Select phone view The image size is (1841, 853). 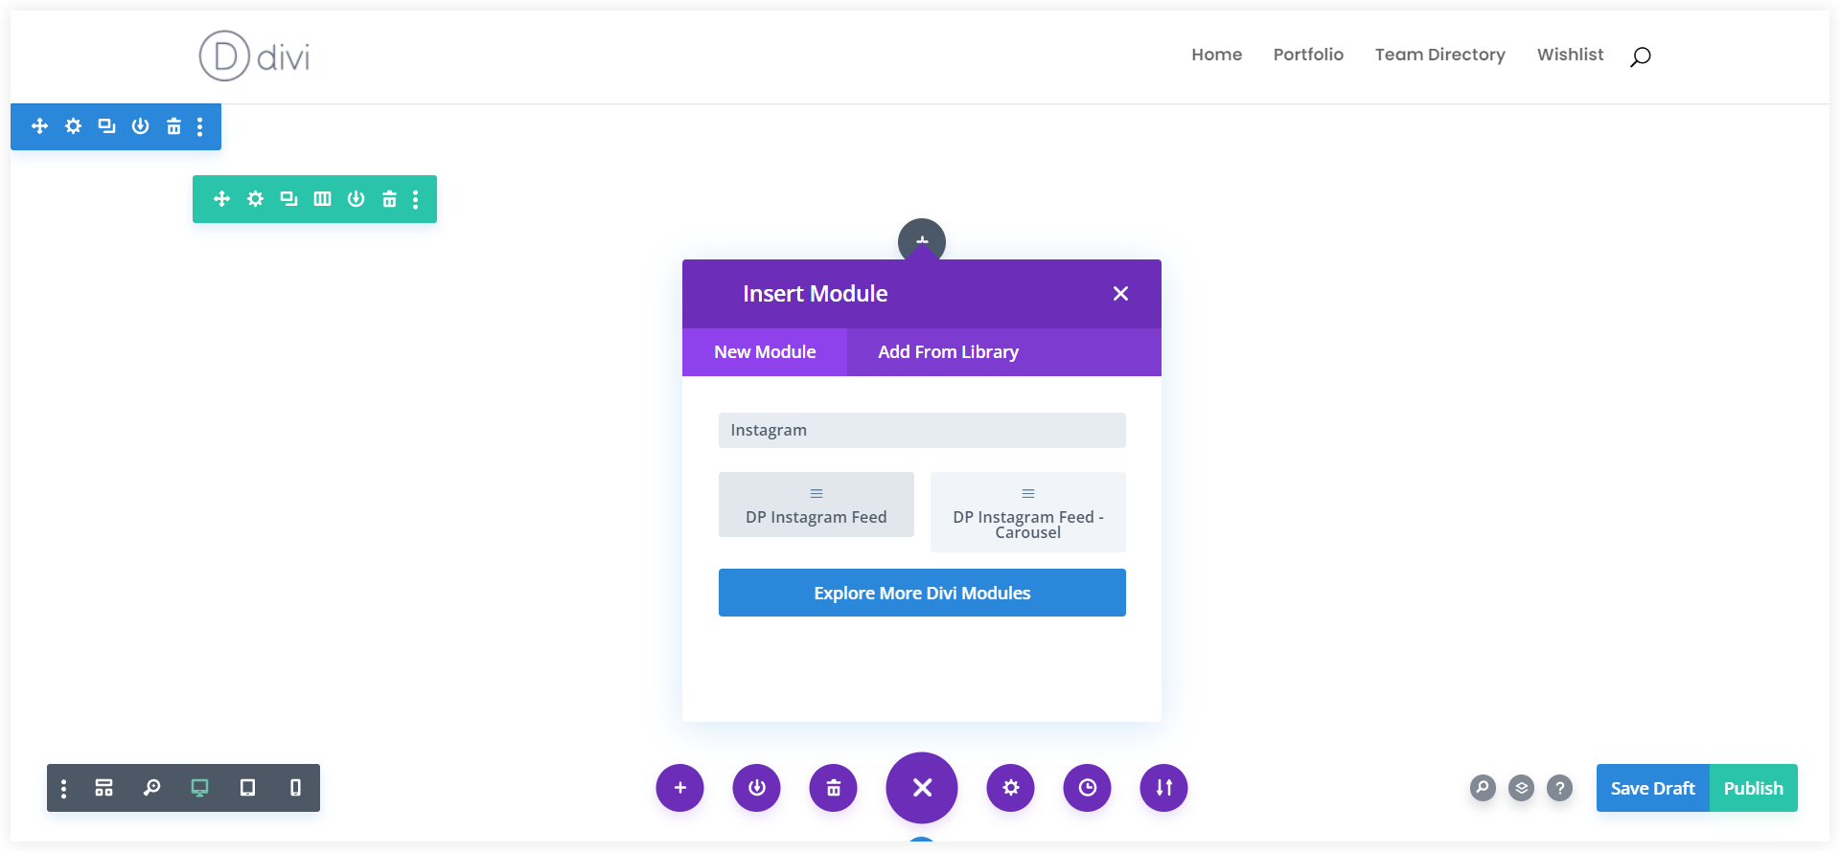tap(295, 788)
